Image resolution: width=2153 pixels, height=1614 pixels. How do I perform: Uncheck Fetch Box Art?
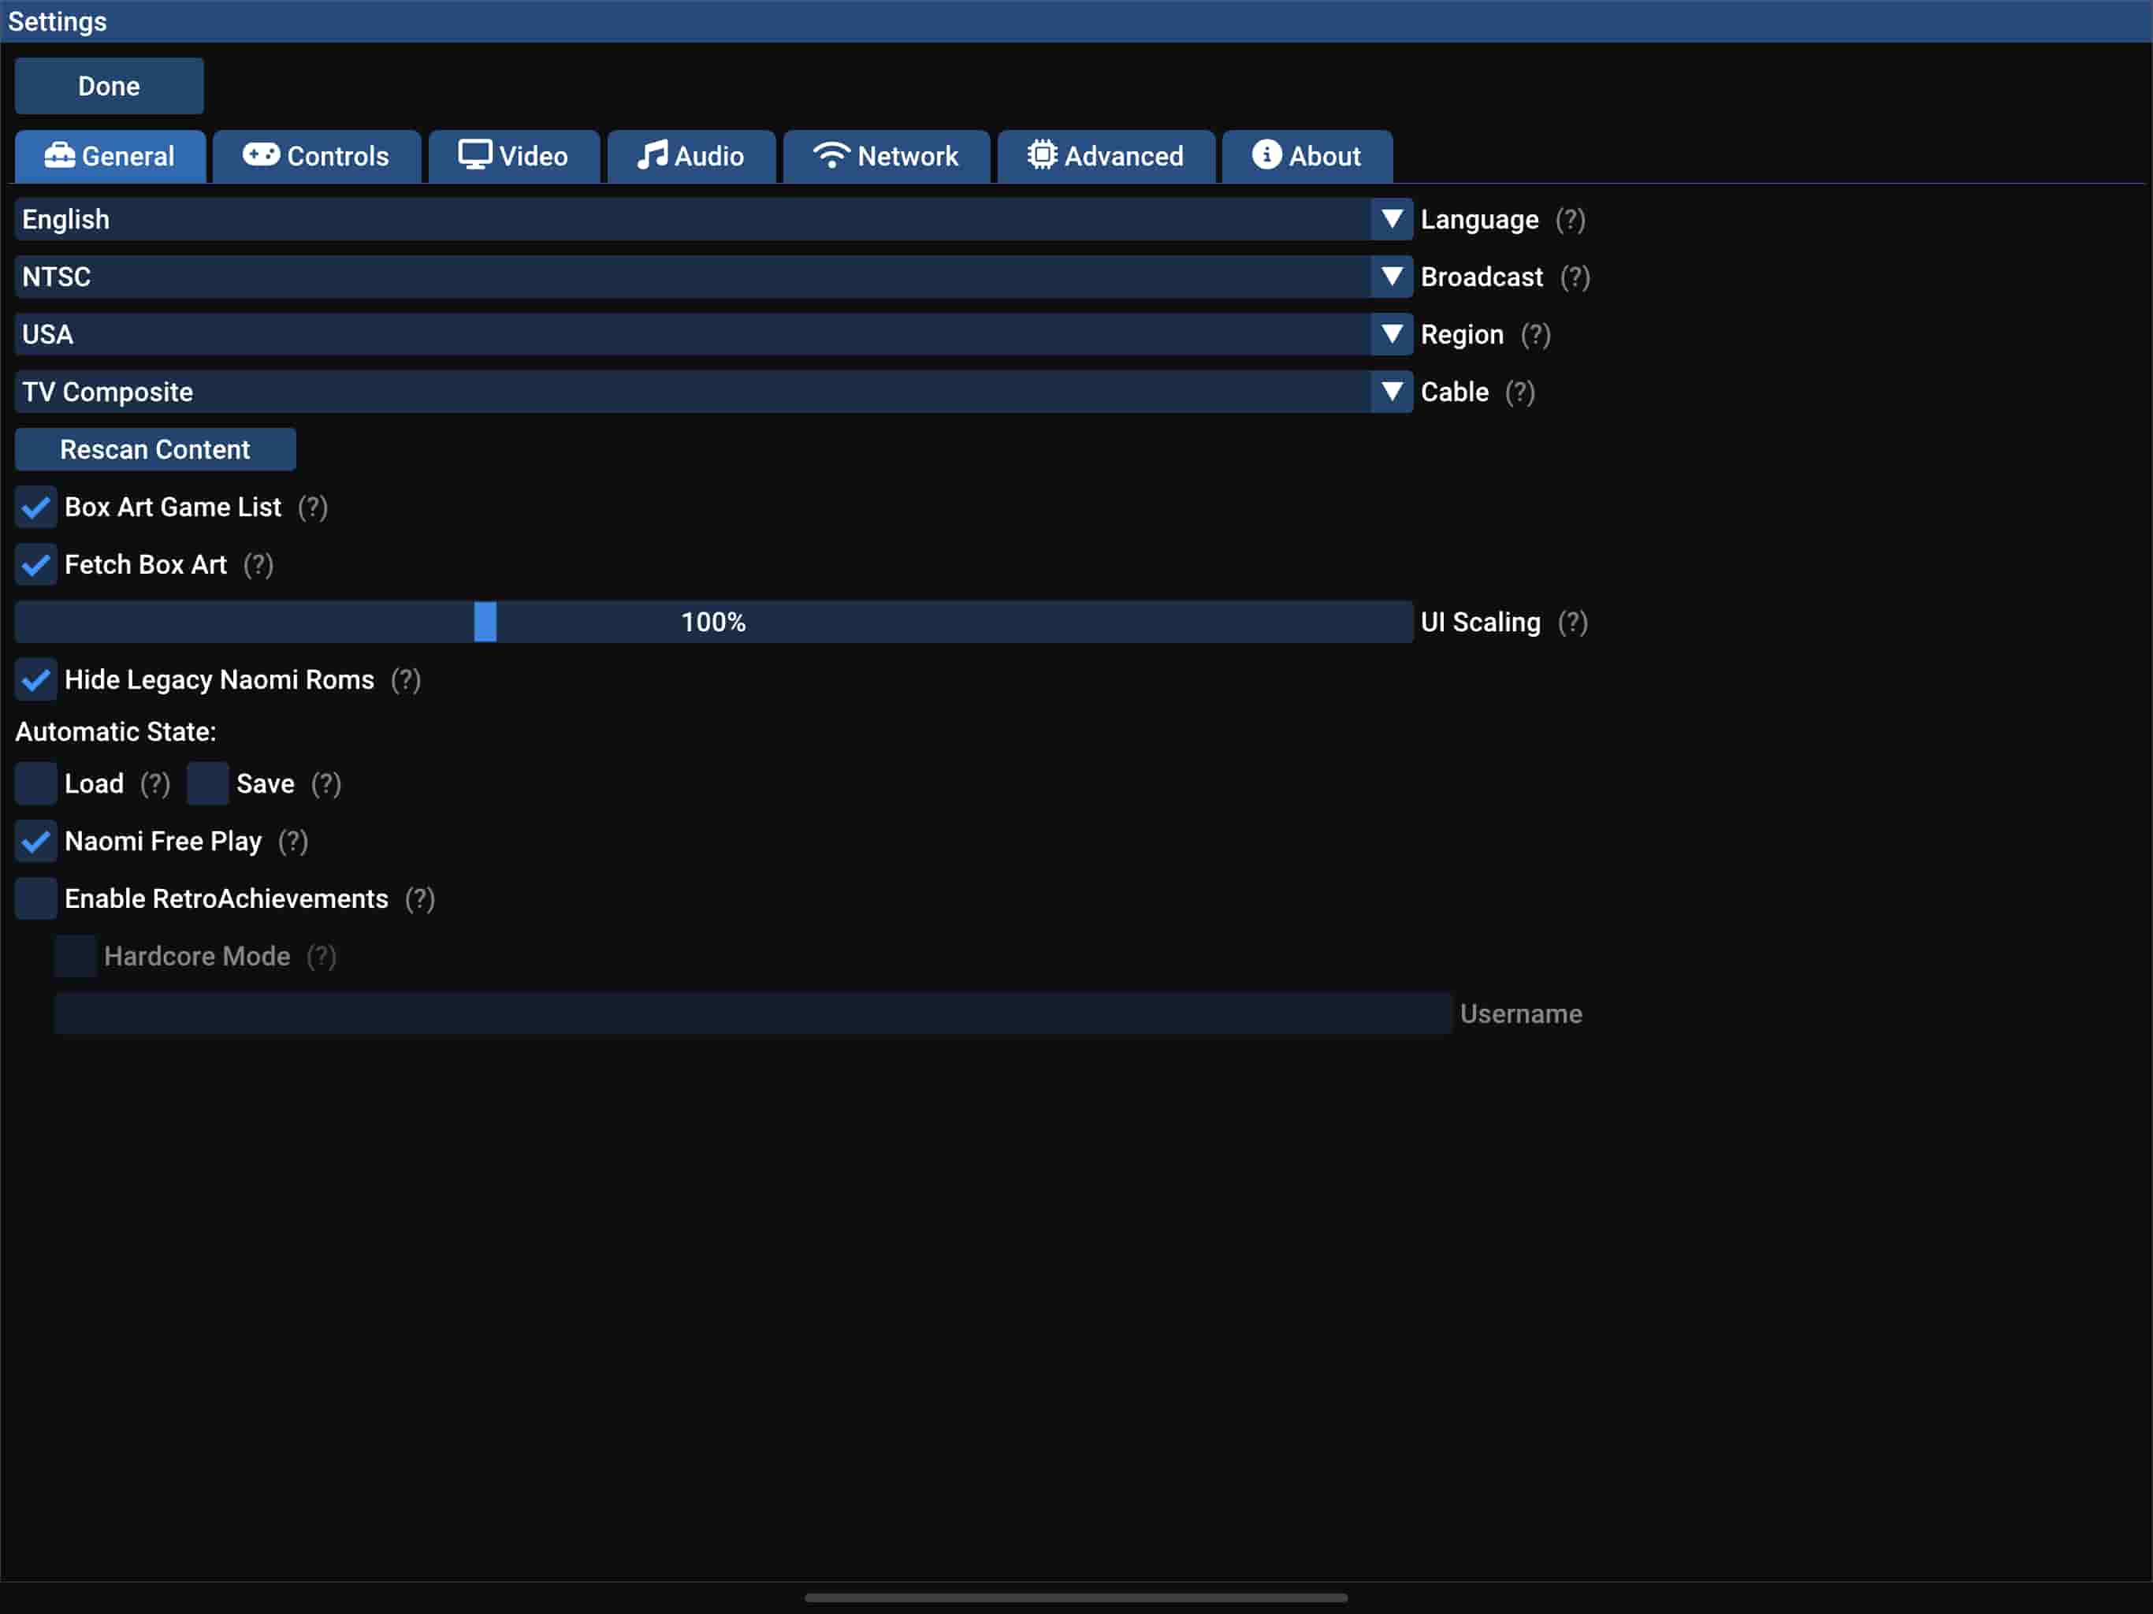point(36,564)
